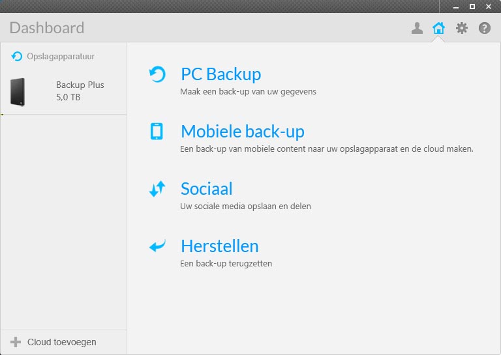The height and width of the screenshot is (355, 501).
Task: Select the Sociaal heading
Action: 206,189
